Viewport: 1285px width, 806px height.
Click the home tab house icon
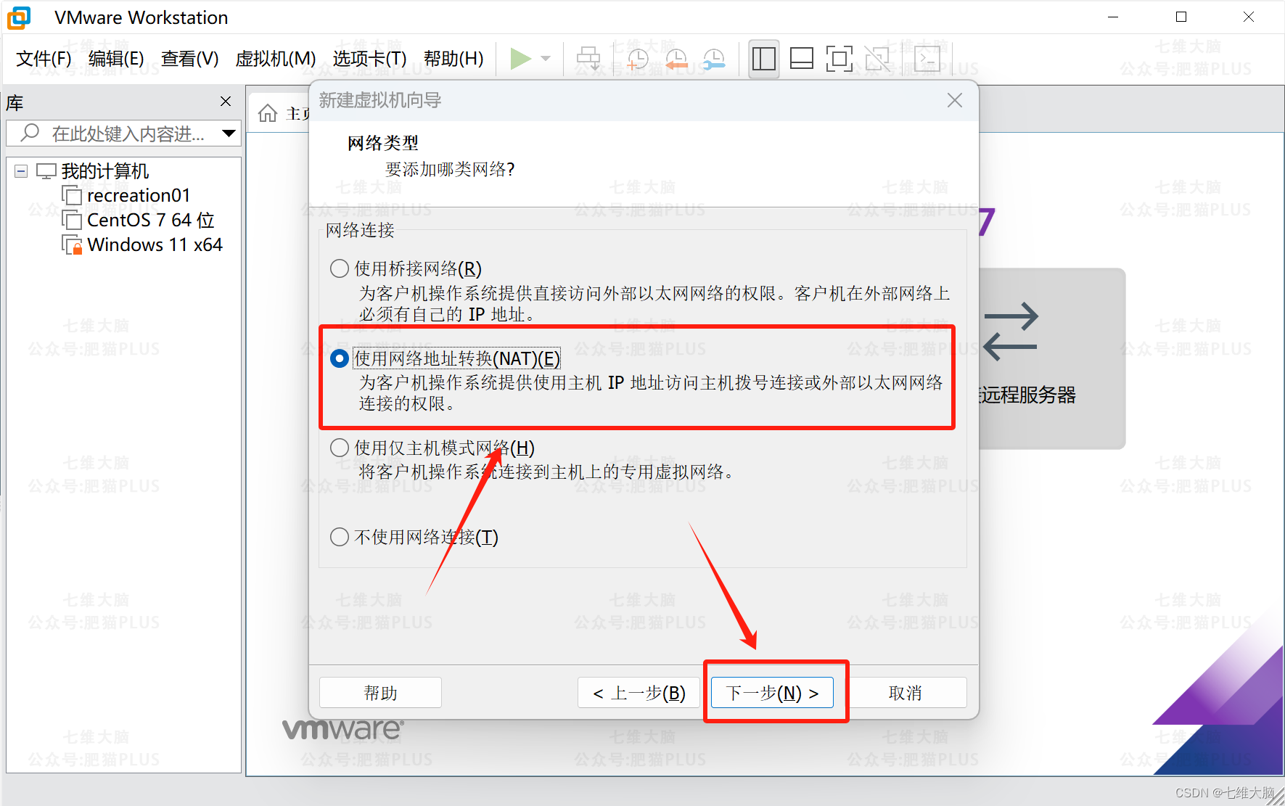coord(268,113)
